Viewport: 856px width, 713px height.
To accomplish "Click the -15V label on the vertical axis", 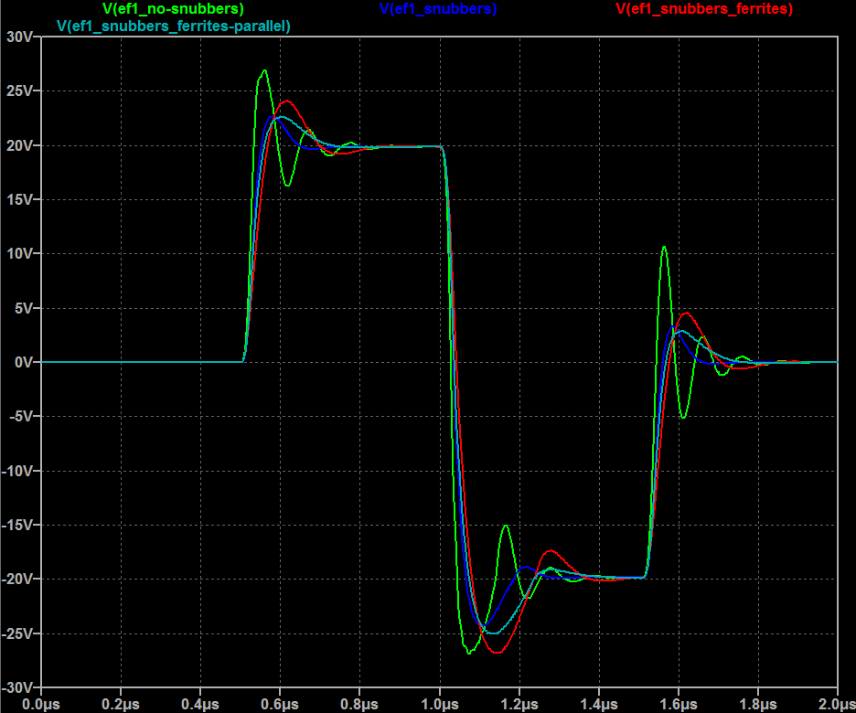I will (17, 525).
